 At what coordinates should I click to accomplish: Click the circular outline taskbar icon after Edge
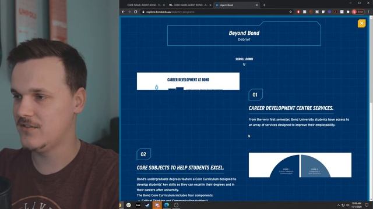[x=176, y=205]
